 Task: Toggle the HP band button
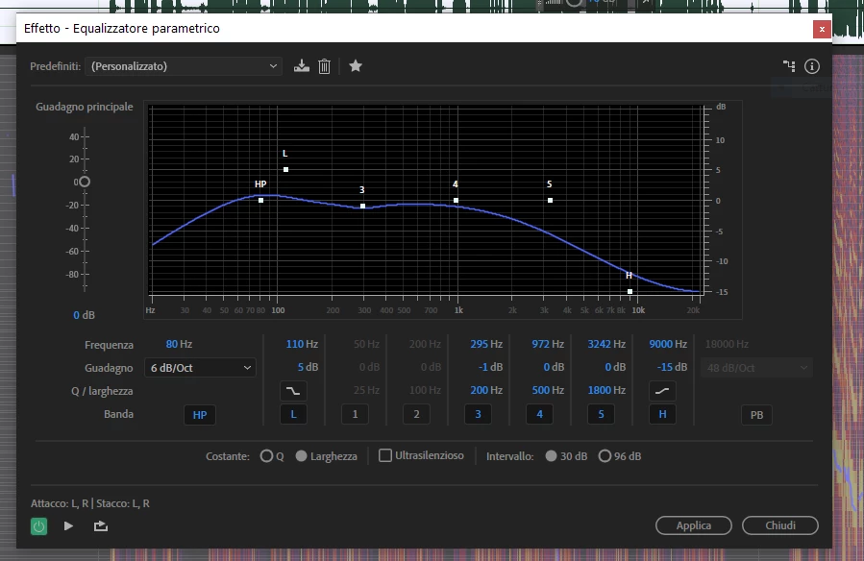coord(200,415)
